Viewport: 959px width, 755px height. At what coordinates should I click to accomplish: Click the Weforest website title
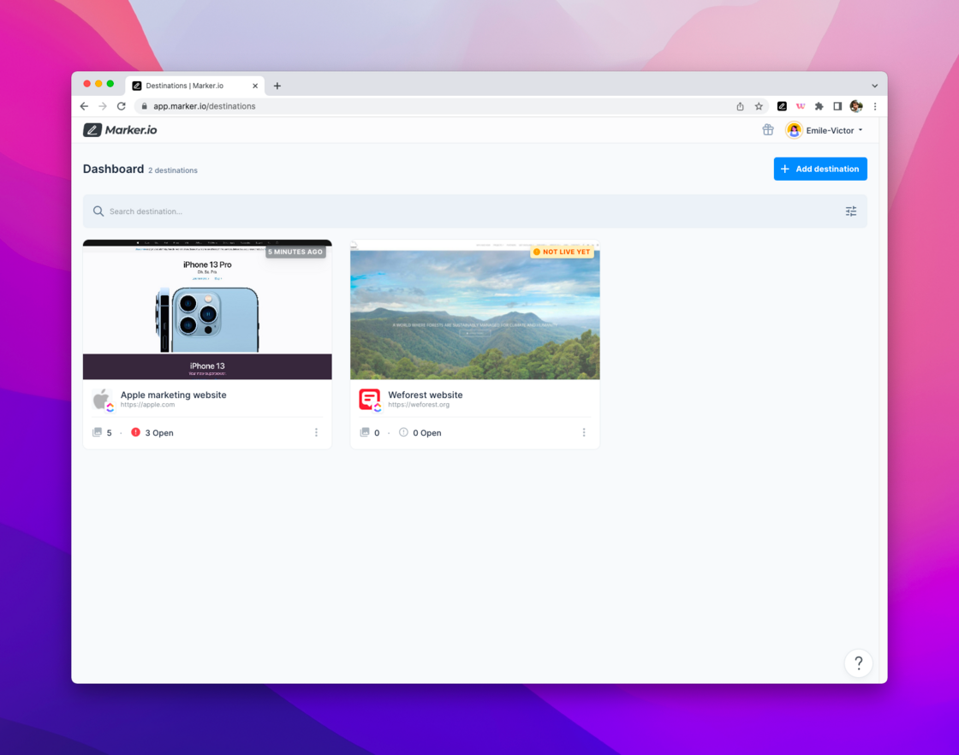(425, 395)
